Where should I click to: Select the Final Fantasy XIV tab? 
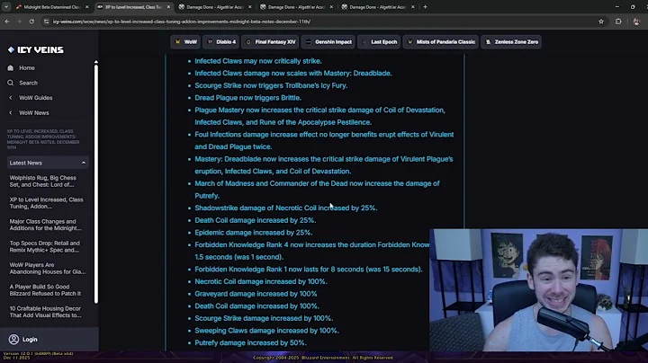(x=270, y=41)
